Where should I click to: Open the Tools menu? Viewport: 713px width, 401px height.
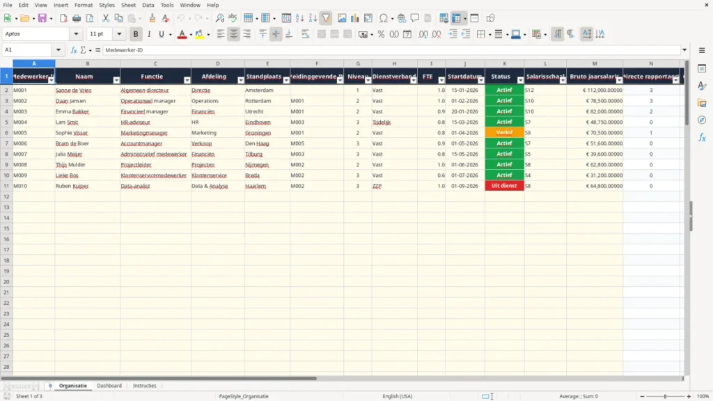(x=167, y=5)
